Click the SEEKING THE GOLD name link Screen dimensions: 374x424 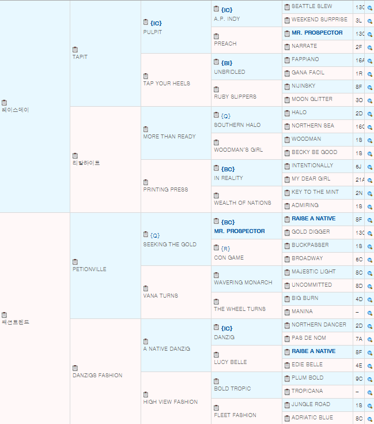pyautogui.click(x=169, y=245)
